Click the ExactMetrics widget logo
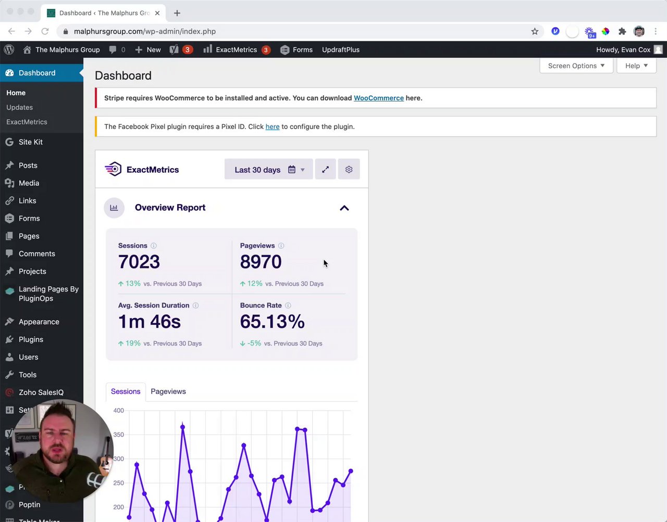This screenshot has width=667, height=522. tap(142, 169)
